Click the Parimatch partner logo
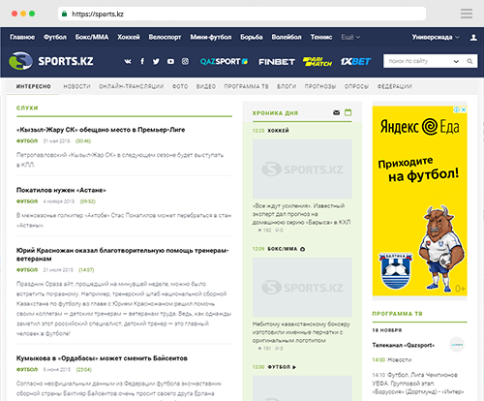Screen dimensions: 484x401 click(318, 61)
